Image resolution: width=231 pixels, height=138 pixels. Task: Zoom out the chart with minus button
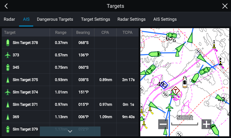coord(163,124)
